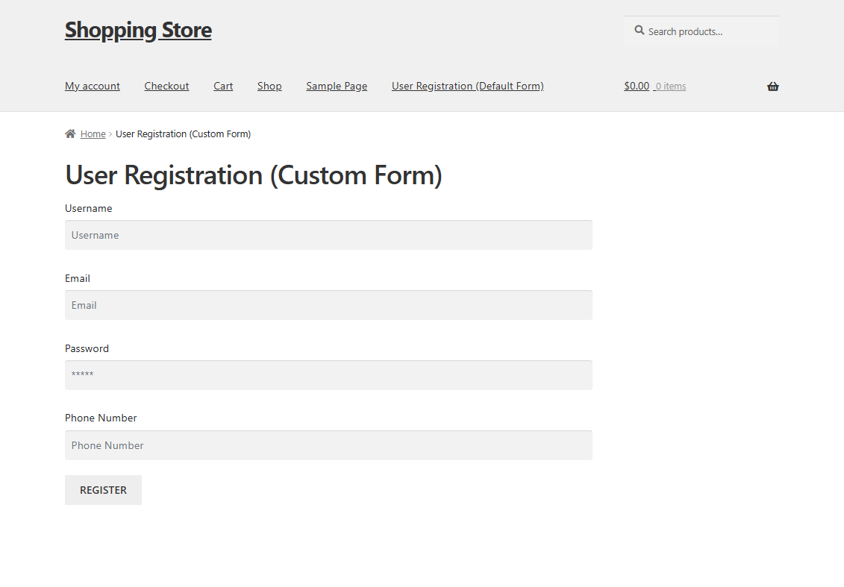Focus the Password input field
Screen dimensions: 844x587
click(329, 375)
